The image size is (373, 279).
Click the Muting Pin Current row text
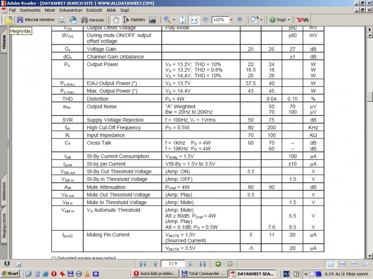coord(108,235)
